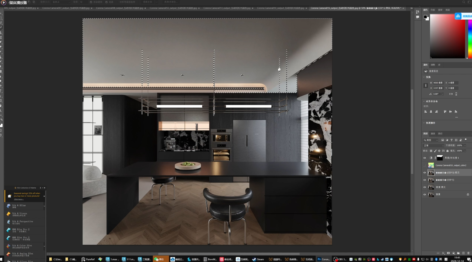The width and height of the screenshot is (472, 262).
Task: Open the layer filter 类型 dropdown
Action: tap(431, 140)
